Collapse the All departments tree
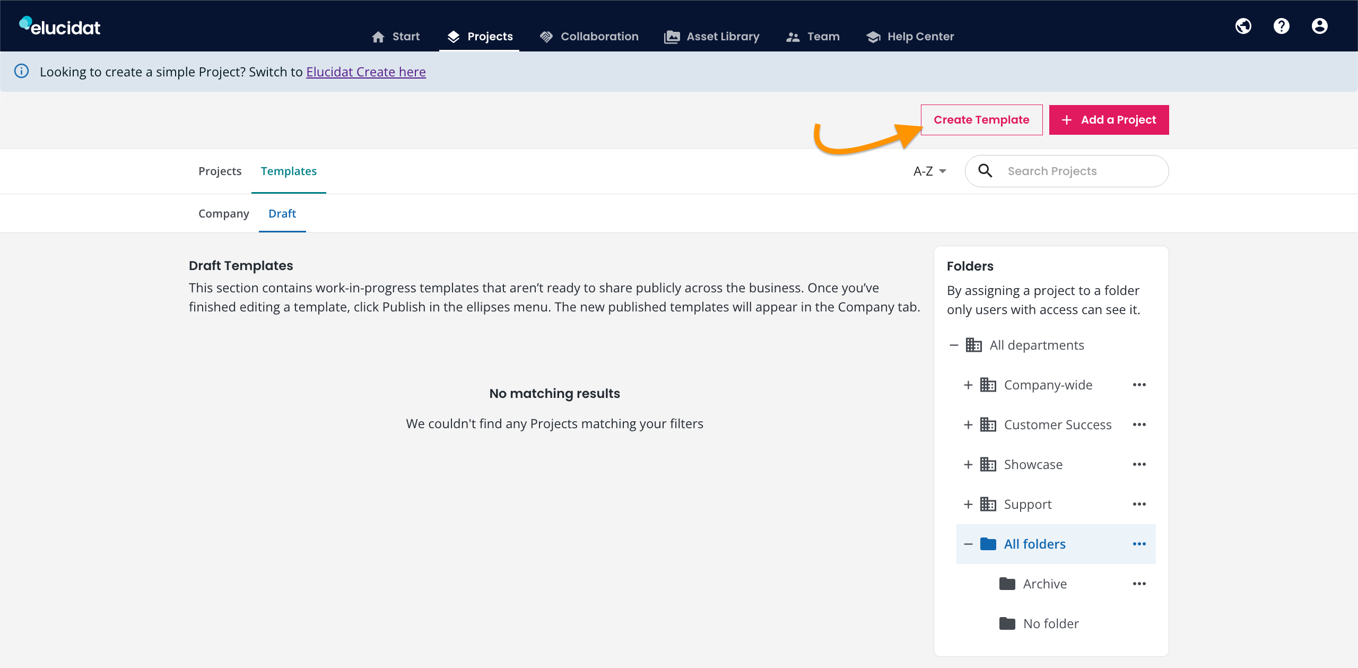The width and height of the screenshot is (1358, 668). [954, 345]
